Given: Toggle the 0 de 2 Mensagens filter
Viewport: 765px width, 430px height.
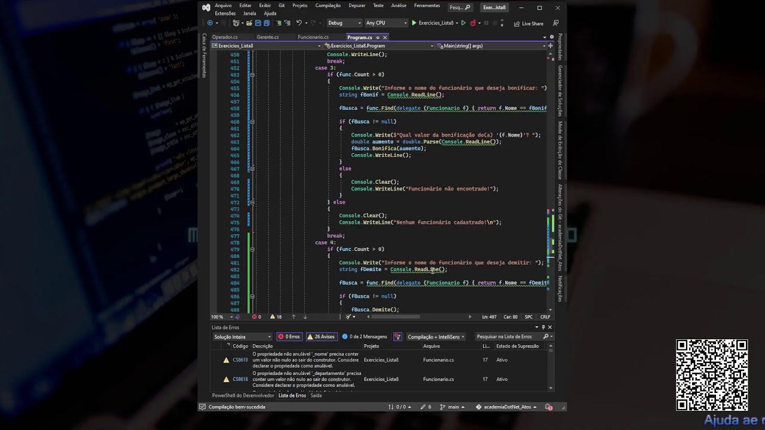Looking at the screenshot, I should (365, 337).
